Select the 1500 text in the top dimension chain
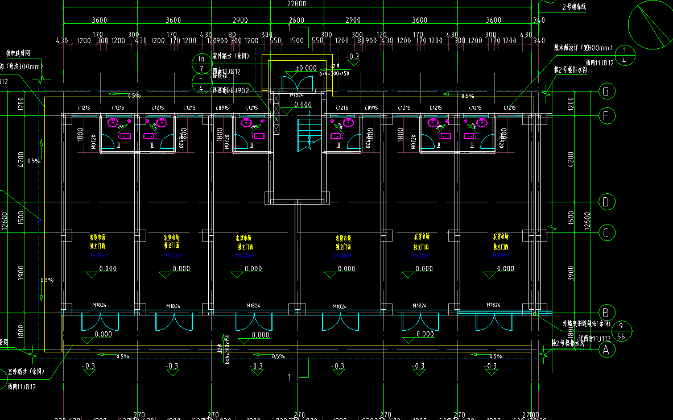 pos(296,41)
